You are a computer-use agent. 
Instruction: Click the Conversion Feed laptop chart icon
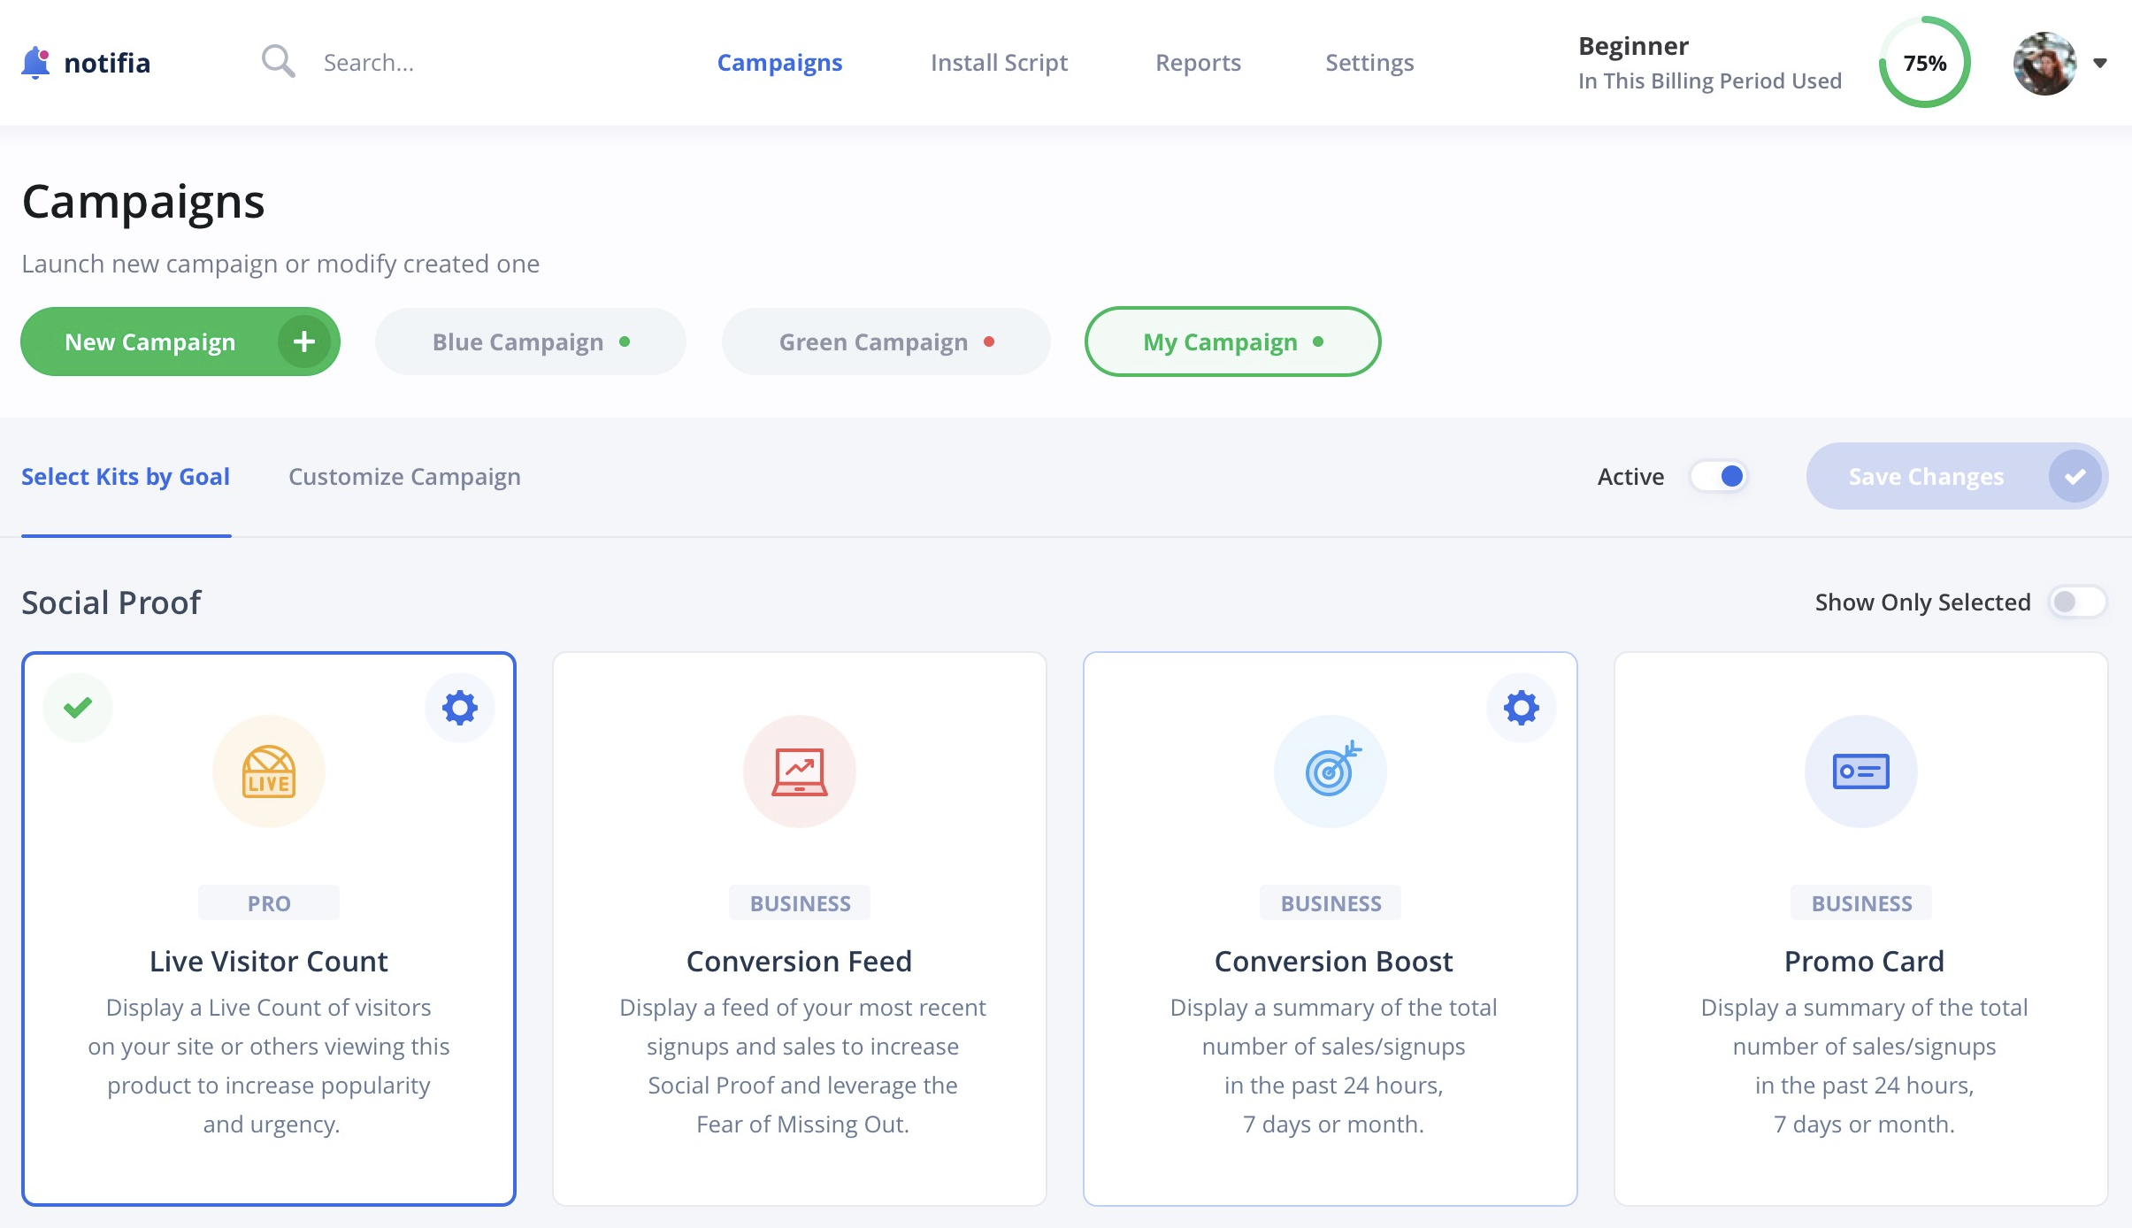click(x=800, y=771)
